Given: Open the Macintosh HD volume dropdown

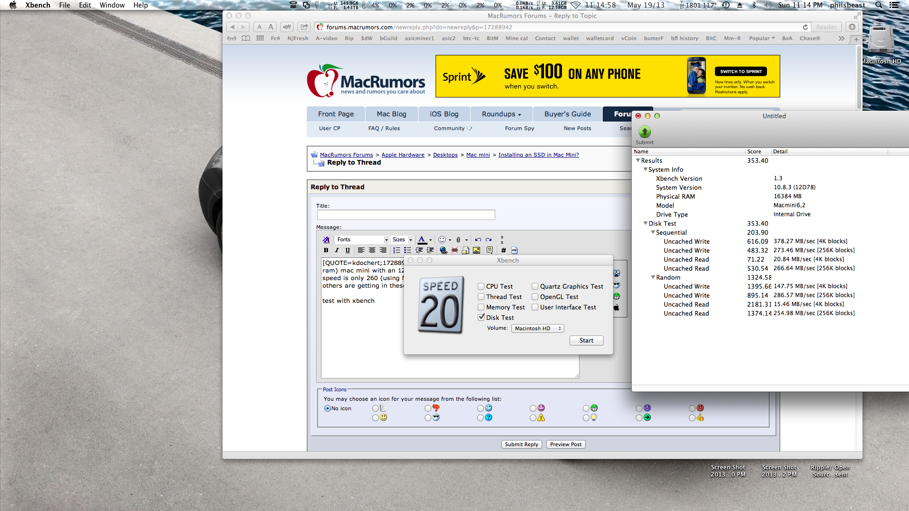Looking at the screenshot, I should coord(537,328).
